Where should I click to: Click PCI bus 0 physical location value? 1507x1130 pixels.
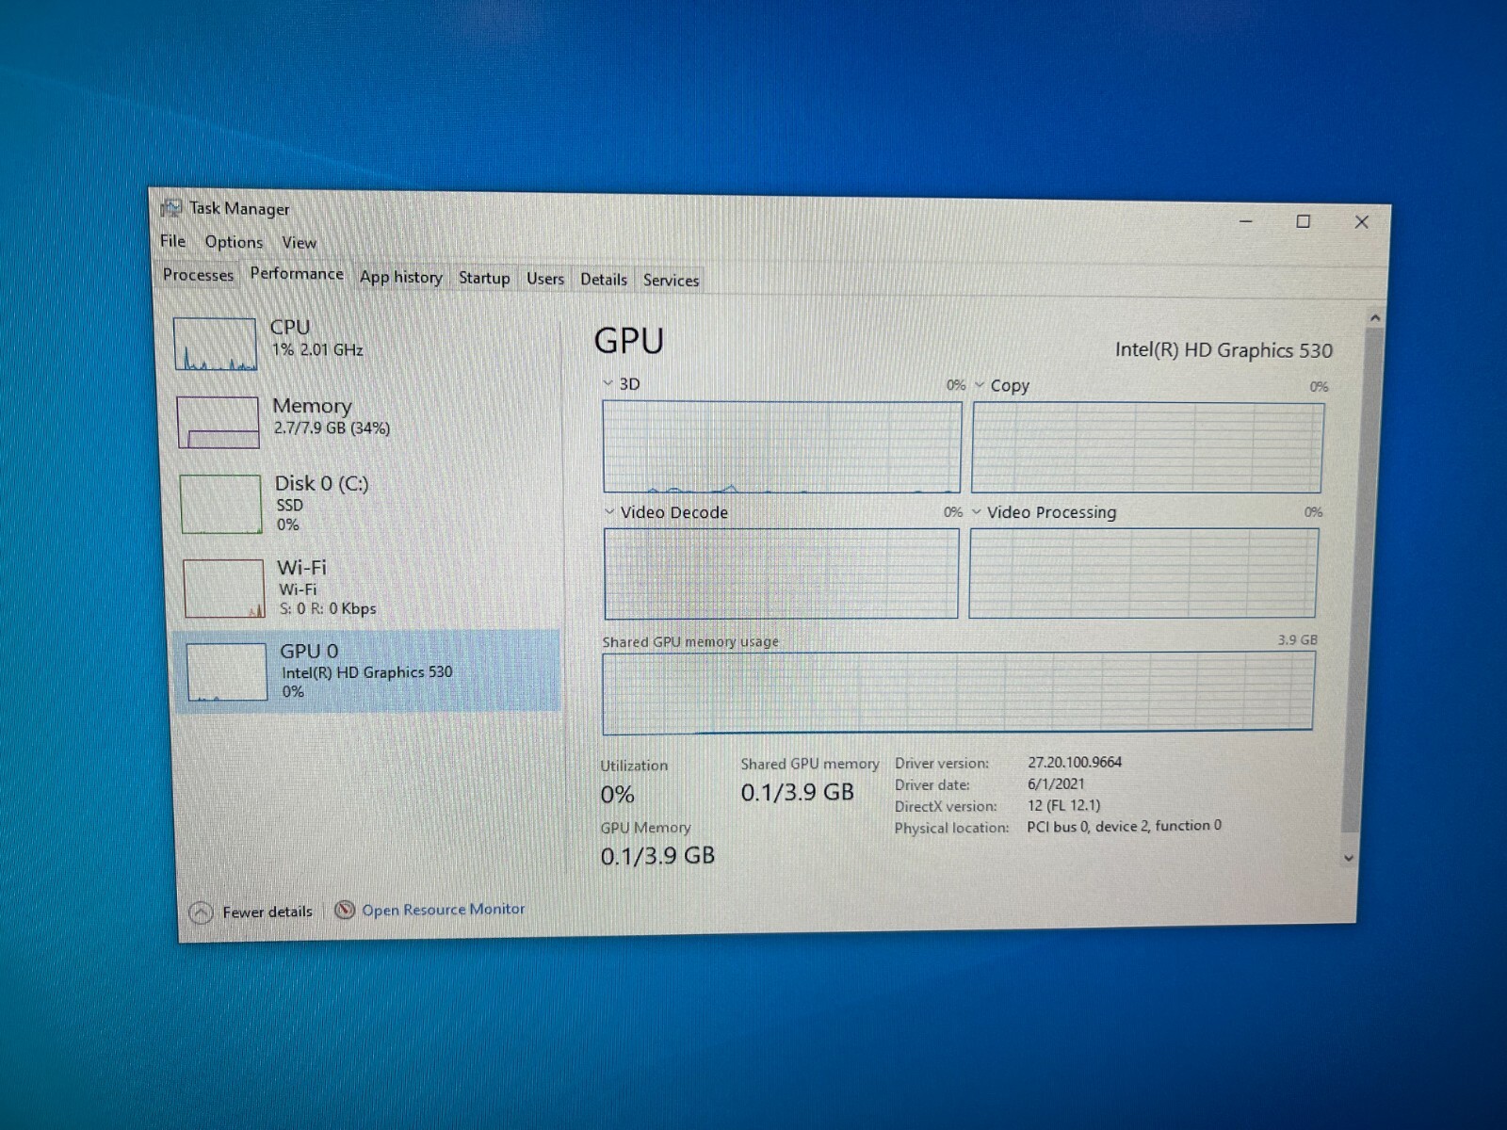point(1124,826)
